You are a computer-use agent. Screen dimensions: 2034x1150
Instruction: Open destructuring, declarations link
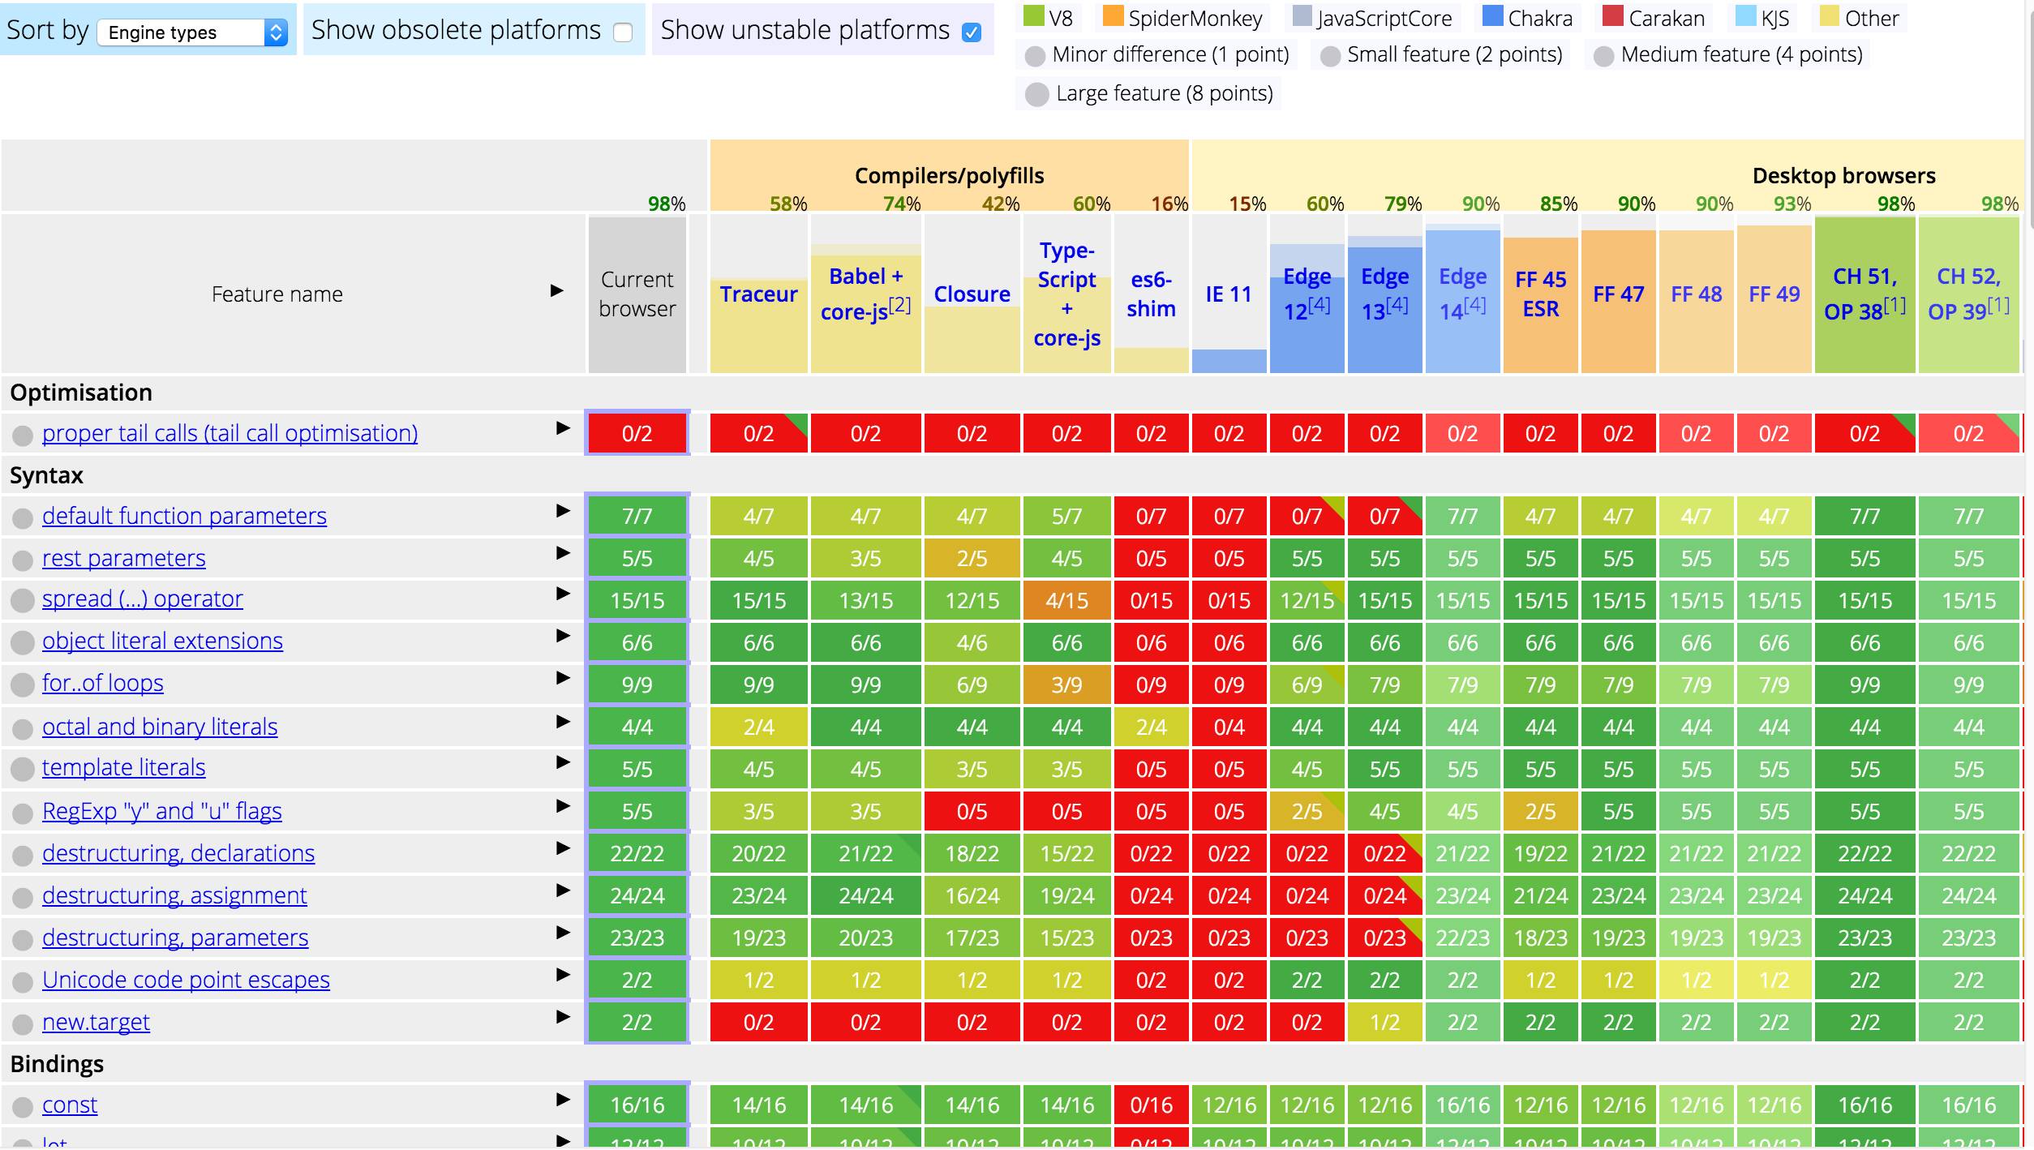pos(178,853)
